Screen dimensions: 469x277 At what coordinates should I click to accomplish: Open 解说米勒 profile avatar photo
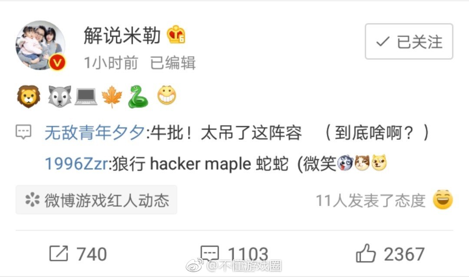click(x=40, y=45)
